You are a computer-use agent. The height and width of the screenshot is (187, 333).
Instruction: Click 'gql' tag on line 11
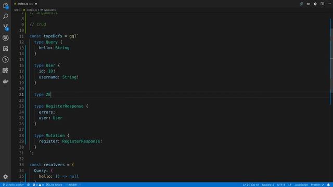pyautogui.click(x=73, y=36)
